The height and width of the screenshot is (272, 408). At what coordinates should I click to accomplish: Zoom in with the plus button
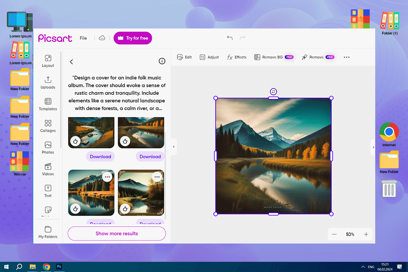(366, 234)
